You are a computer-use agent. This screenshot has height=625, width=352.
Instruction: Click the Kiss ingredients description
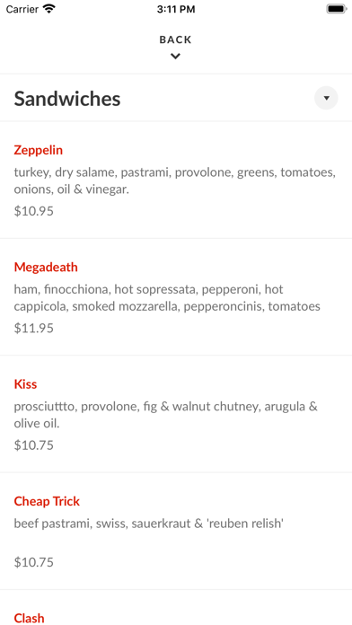(x=166, y=415)
